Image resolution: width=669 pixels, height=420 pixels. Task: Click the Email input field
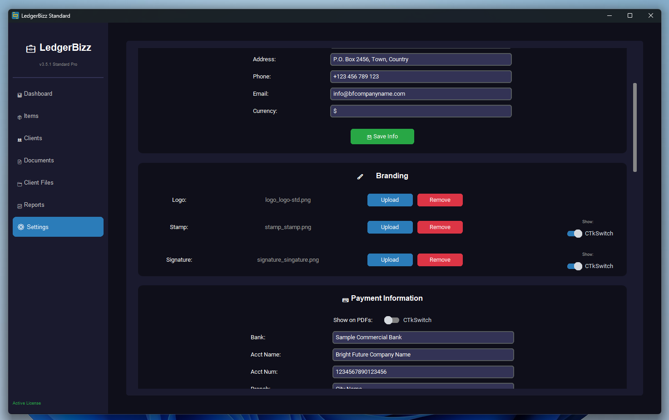tap(421, 94)
